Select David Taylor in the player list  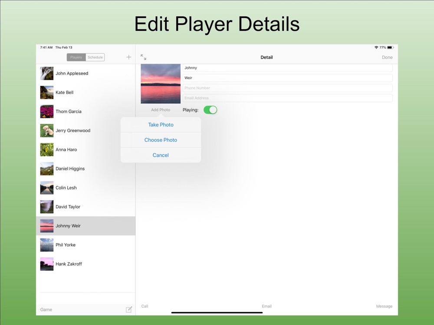tap(86, 207)
